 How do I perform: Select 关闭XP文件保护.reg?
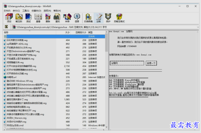[16, 122]
